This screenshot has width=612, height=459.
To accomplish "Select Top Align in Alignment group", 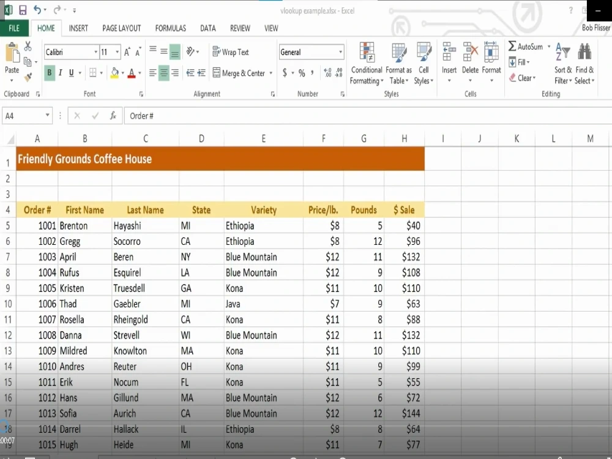I will [x=153, y=50].
